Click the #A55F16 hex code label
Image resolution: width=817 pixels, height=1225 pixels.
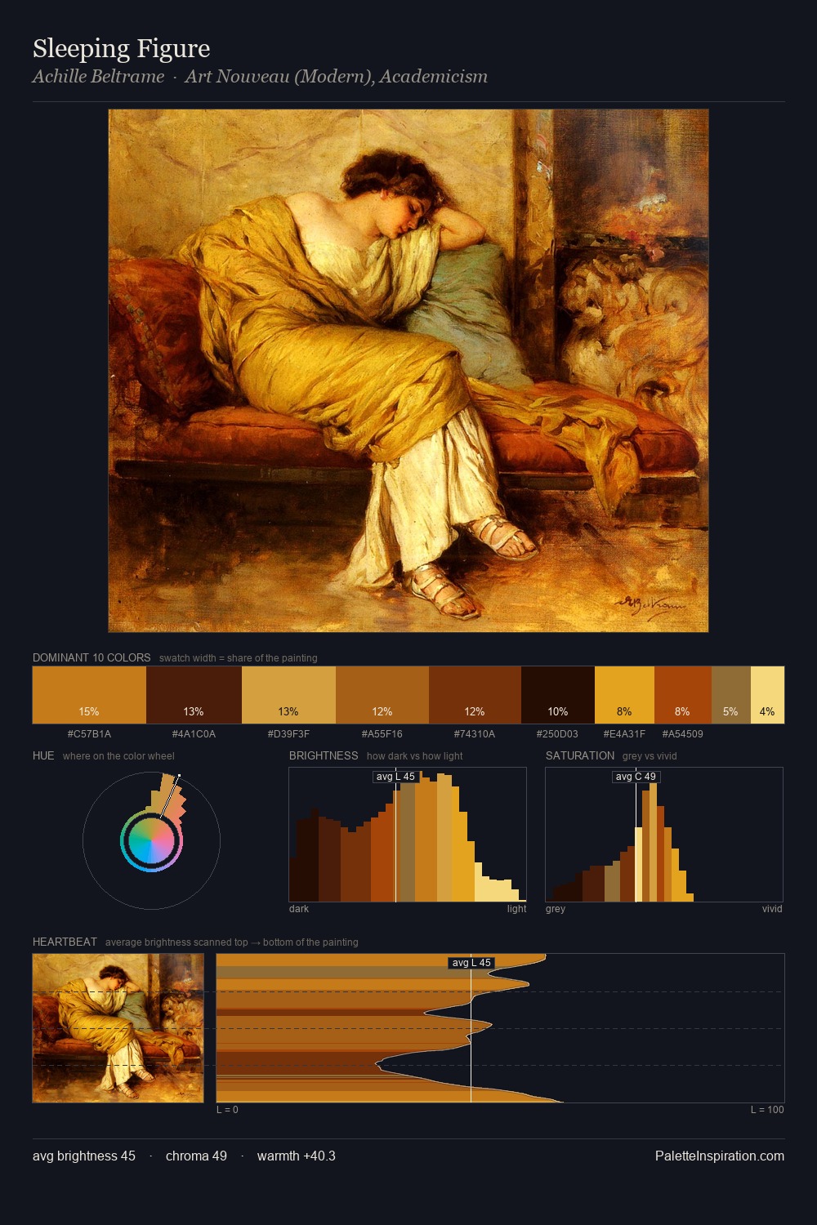pos(382,734)
